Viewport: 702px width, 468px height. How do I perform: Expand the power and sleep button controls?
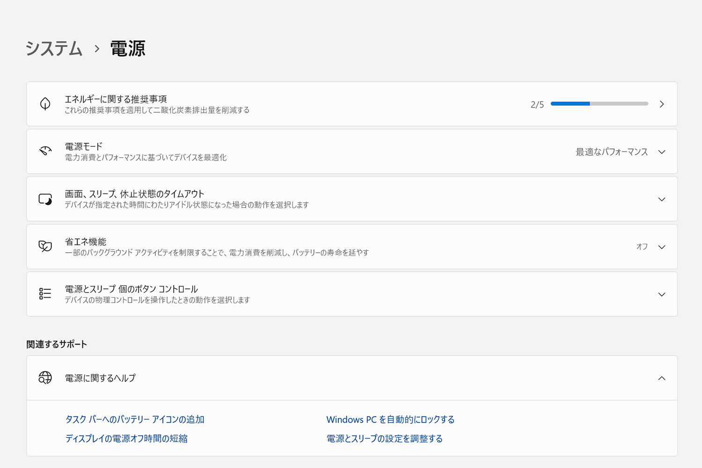coord(661,294)
